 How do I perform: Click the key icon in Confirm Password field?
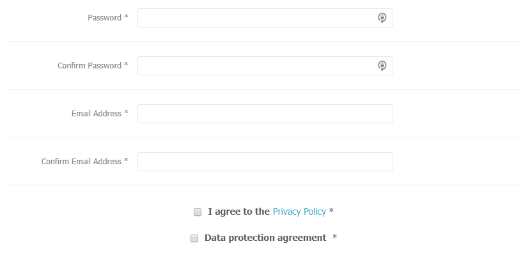[382, 66]
